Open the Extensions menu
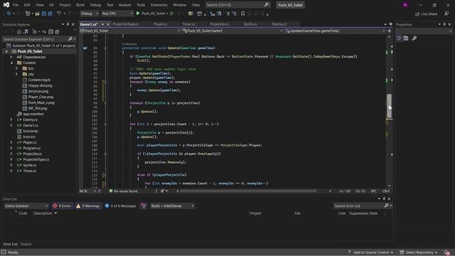The height and width of the screenshot is (256, 455). 159,5
